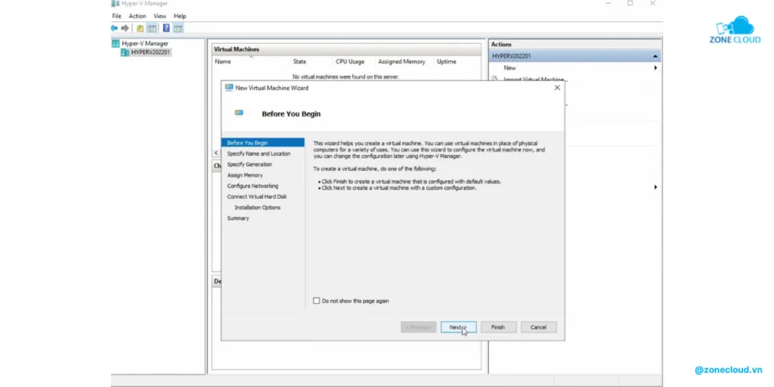The height and width of the screenshot is (387, 774).
Task: Open the File menu
Action: [116, 17]
